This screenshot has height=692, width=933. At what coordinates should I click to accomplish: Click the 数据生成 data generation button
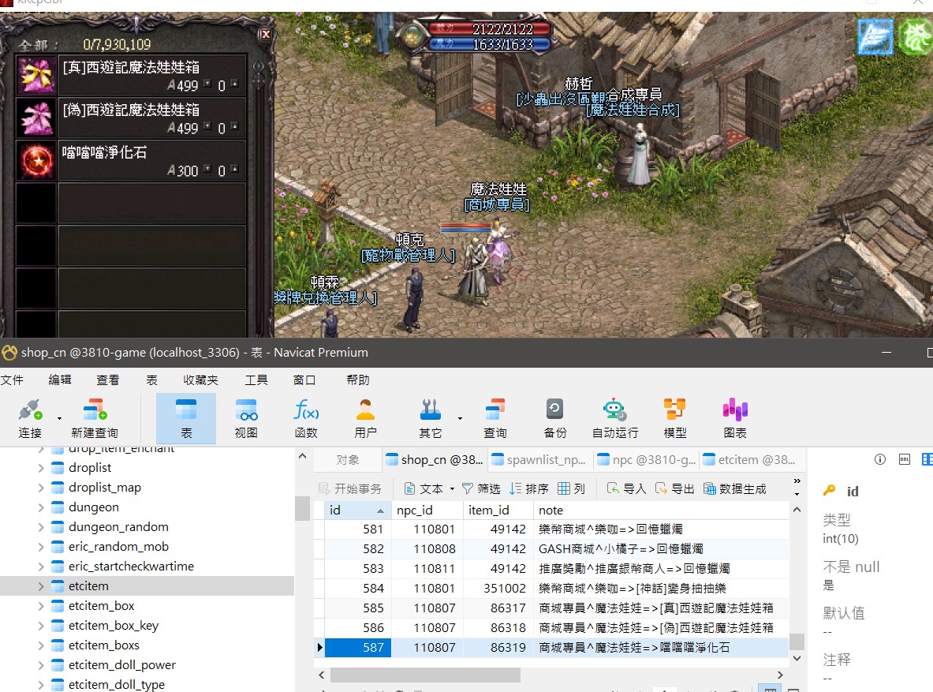(x=735, y=489)
